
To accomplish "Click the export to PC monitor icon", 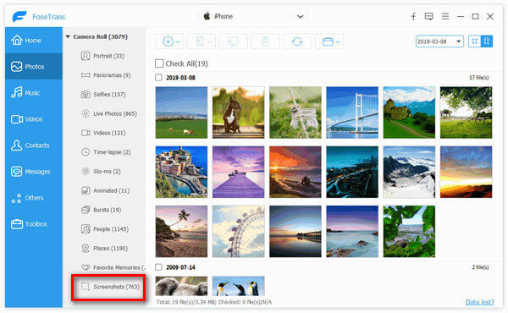I will click(x=233, y=41).
